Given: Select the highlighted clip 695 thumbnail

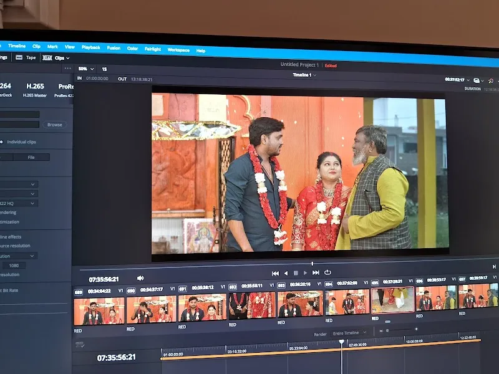Looking at the screenshot, I should coord(392,300).
